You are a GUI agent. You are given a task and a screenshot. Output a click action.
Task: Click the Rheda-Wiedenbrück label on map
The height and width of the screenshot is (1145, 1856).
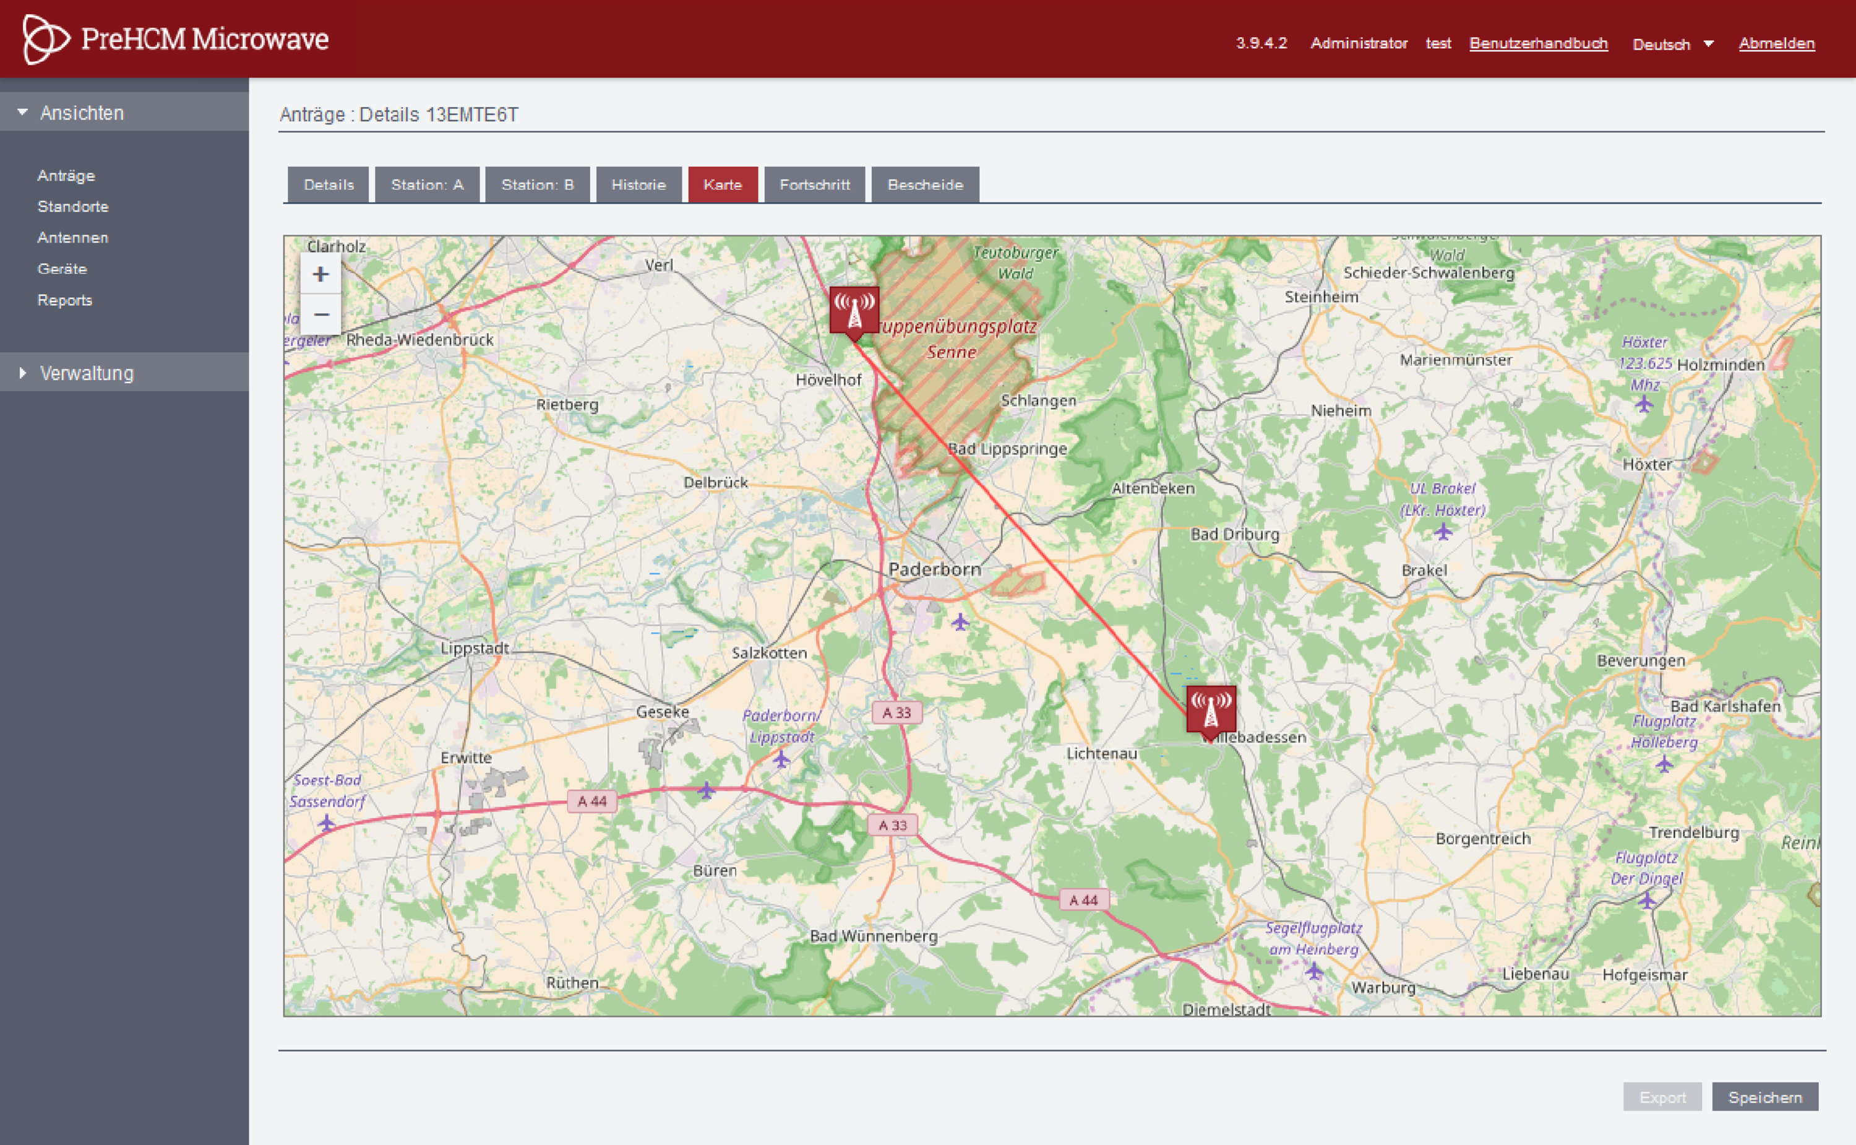pyautogui.click(x=419, y=339)
